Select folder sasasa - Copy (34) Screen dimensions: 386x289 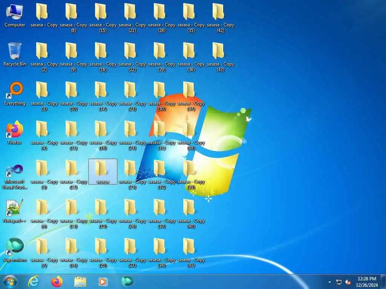click(161, 252)
